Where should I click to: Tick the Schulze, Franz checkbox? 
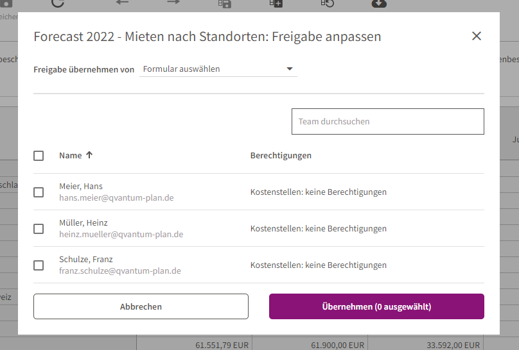coord(39,265)
